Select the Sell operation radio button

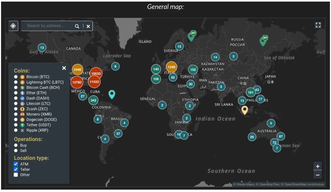[16, 151]
